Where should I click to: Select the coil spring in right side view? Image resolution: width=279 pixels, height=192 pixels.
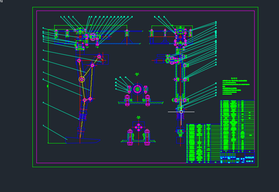[180, 116]
